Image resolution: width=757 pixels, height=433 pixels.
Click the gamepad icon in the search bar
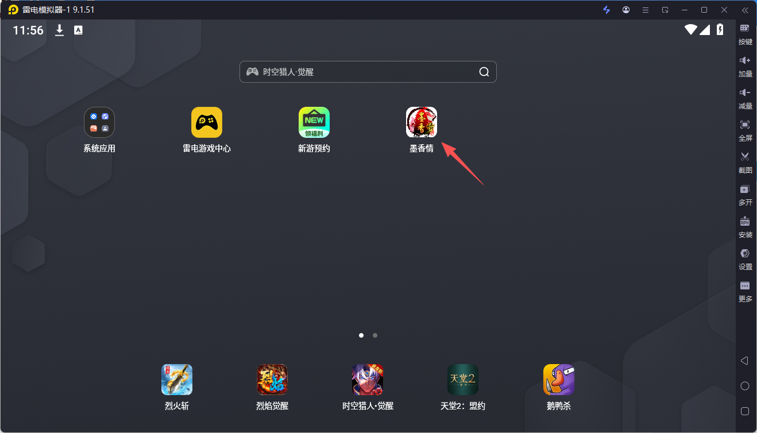coord(252,72)
